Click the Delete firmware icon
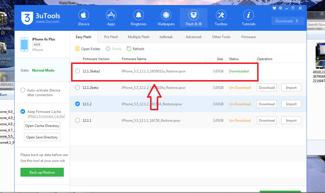Image resolution: width=325 pixels, height=193 pixels. pos(108,49)
